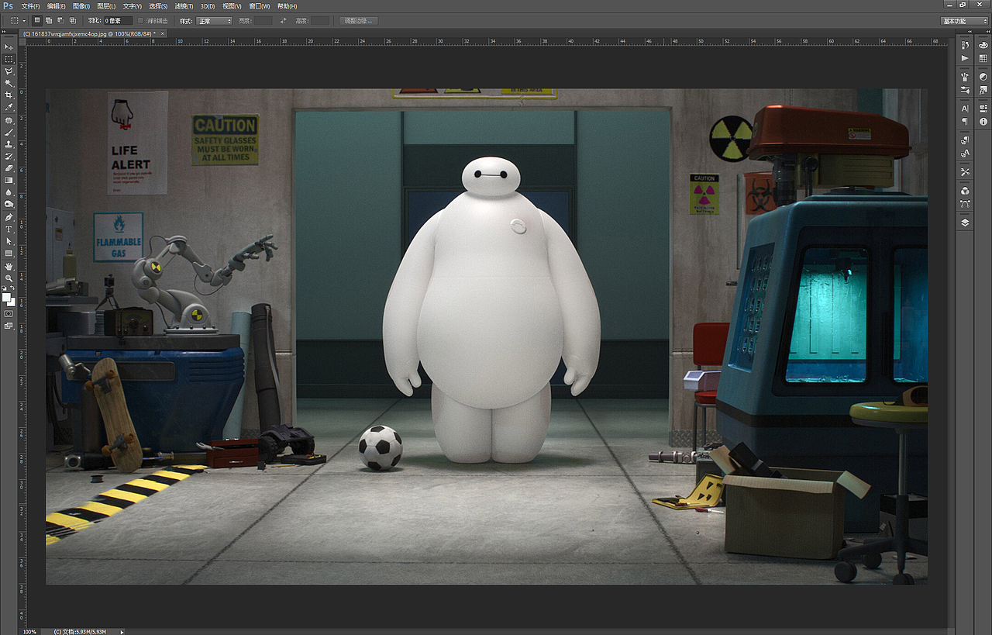Screen dimensions: 992x635
Task: Open the 文件(F) menu
Action: pos(31,6)
